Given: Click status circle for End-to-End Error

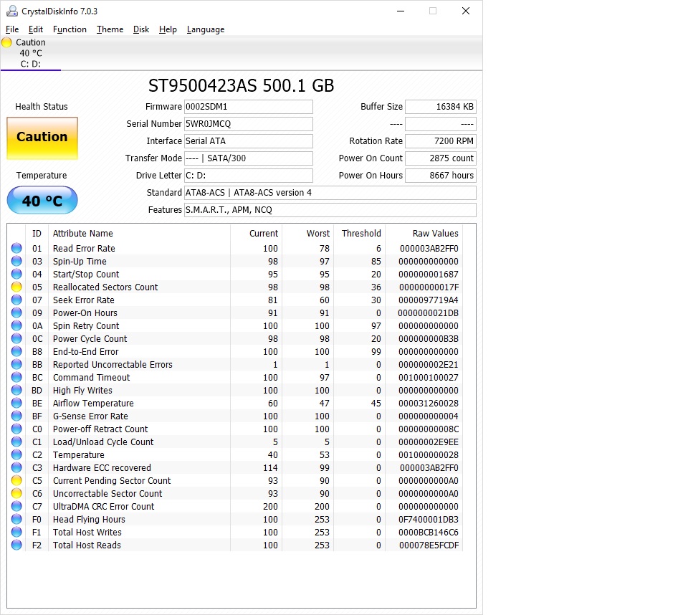Looking at the screenshot, I should coord(16,351).
